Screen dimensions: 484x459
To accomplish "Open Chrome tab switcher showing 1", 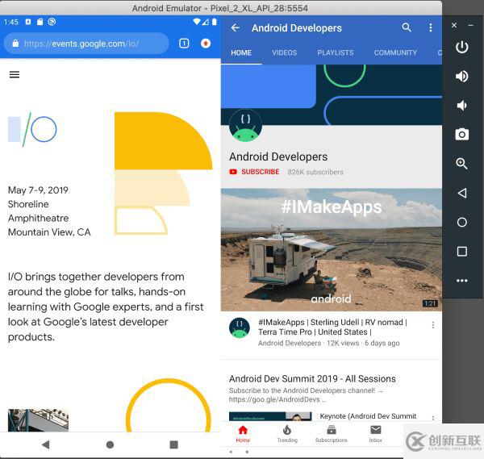I will pos(184,44).
